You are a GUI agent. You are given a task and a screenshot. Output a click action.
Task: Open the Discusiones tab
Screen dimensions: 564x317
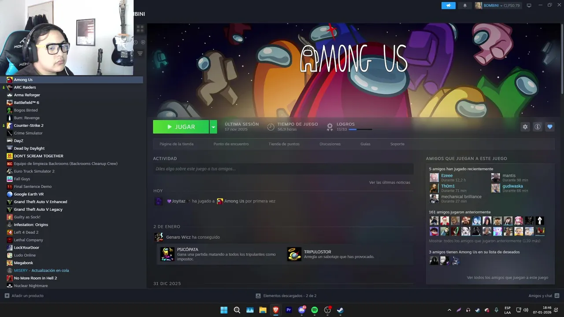(x=330, y=144)
